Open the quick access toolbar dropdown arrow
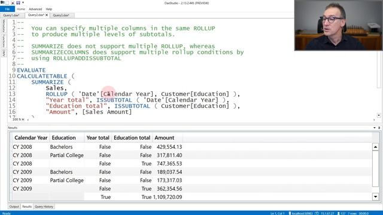This screenshot has width=383, height=215. [x=23, y=2]
